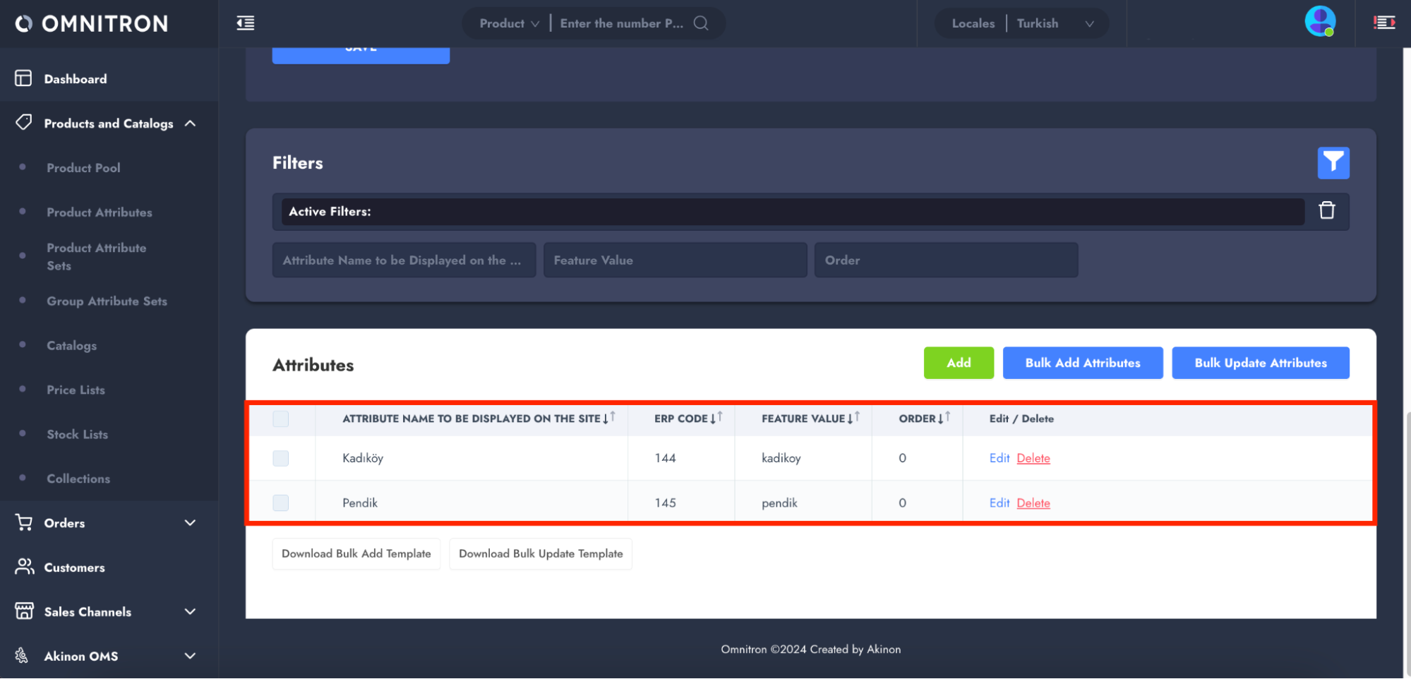Viewport: 1411px width, 679px height.
Task: Toggle the select-all header checkbox
Action: point(281,419)
